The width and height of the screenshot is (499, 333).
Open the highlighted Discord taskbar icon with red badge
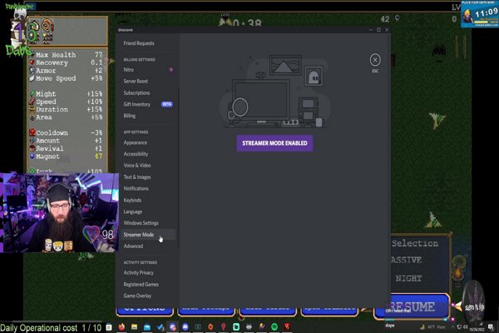tap(173, 327)
